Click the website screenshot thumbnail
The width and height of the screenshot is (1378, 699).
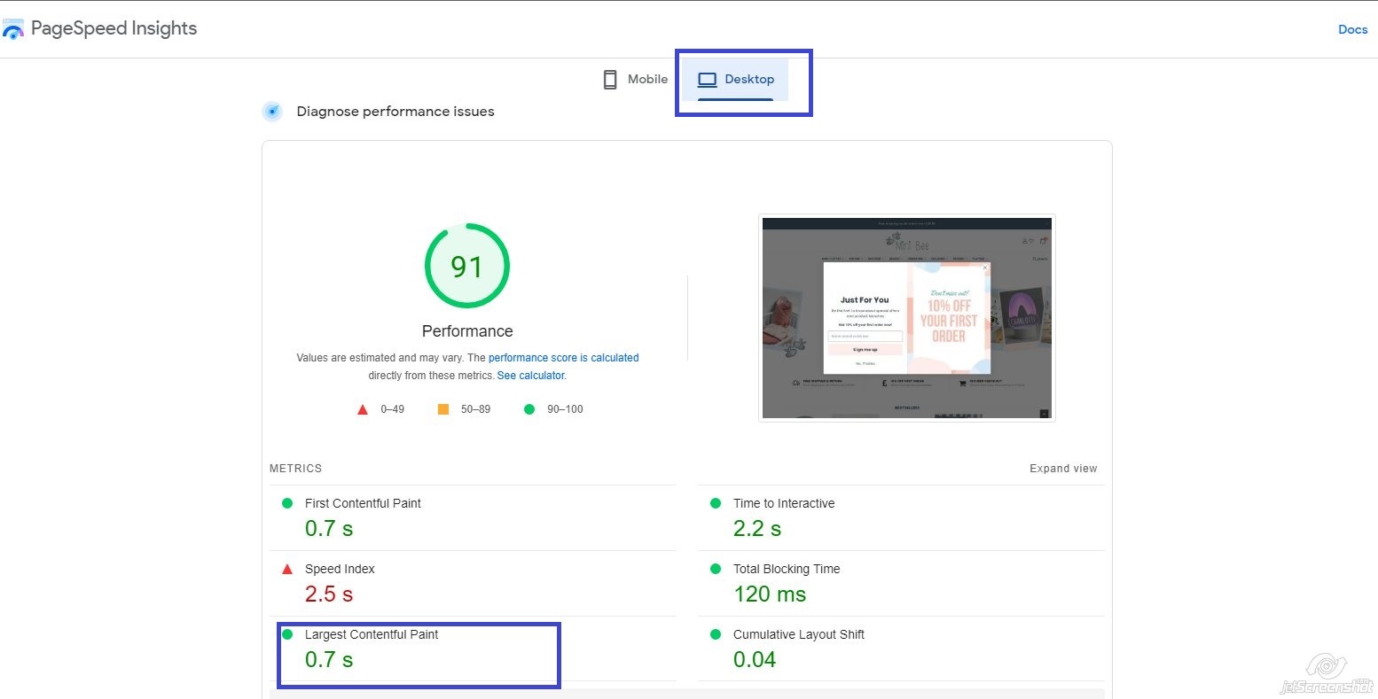[x=906, y=317]
